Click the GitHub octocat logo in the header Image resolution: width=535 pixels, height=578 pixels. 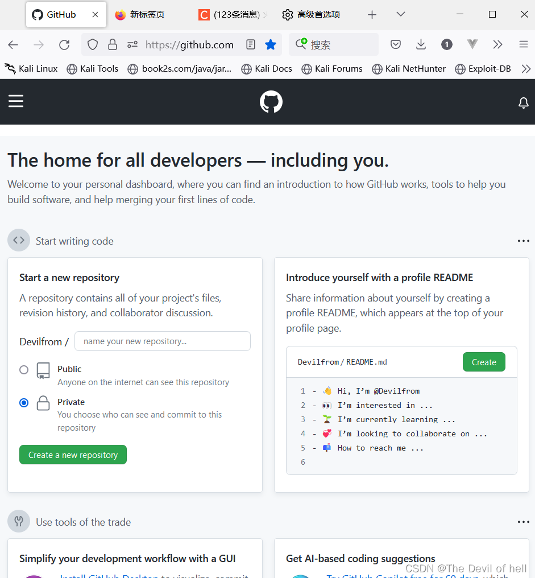pyautogui.click(x=271, y=102)
